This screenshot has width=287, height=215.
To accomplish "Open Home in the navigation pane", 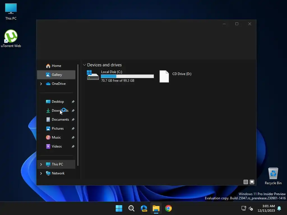I will 56,66.
